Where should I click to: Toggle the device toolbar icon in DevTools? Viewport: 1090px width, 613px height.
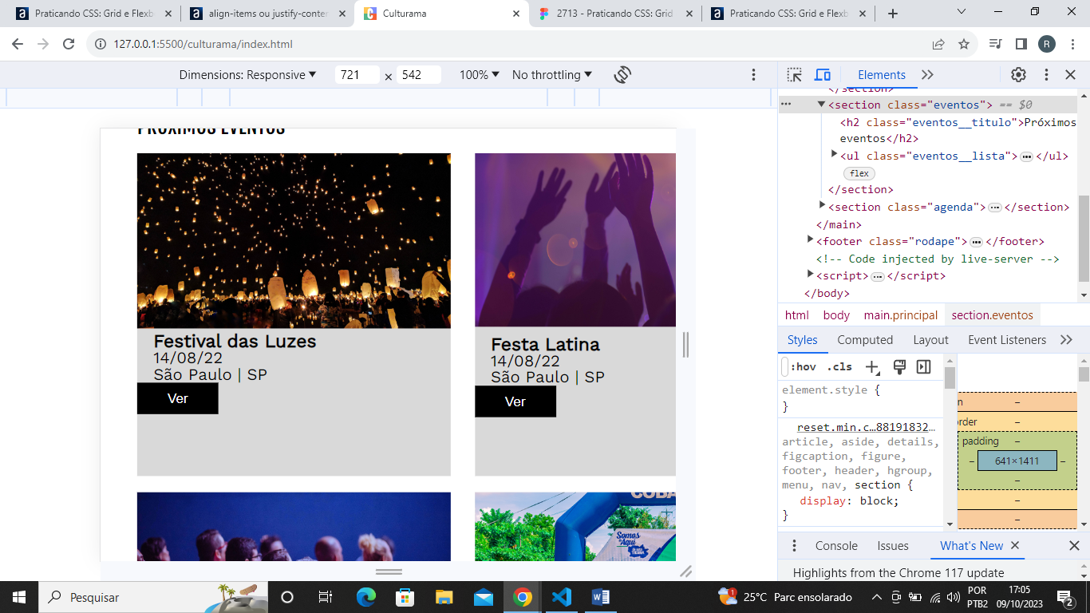[823, 74]
